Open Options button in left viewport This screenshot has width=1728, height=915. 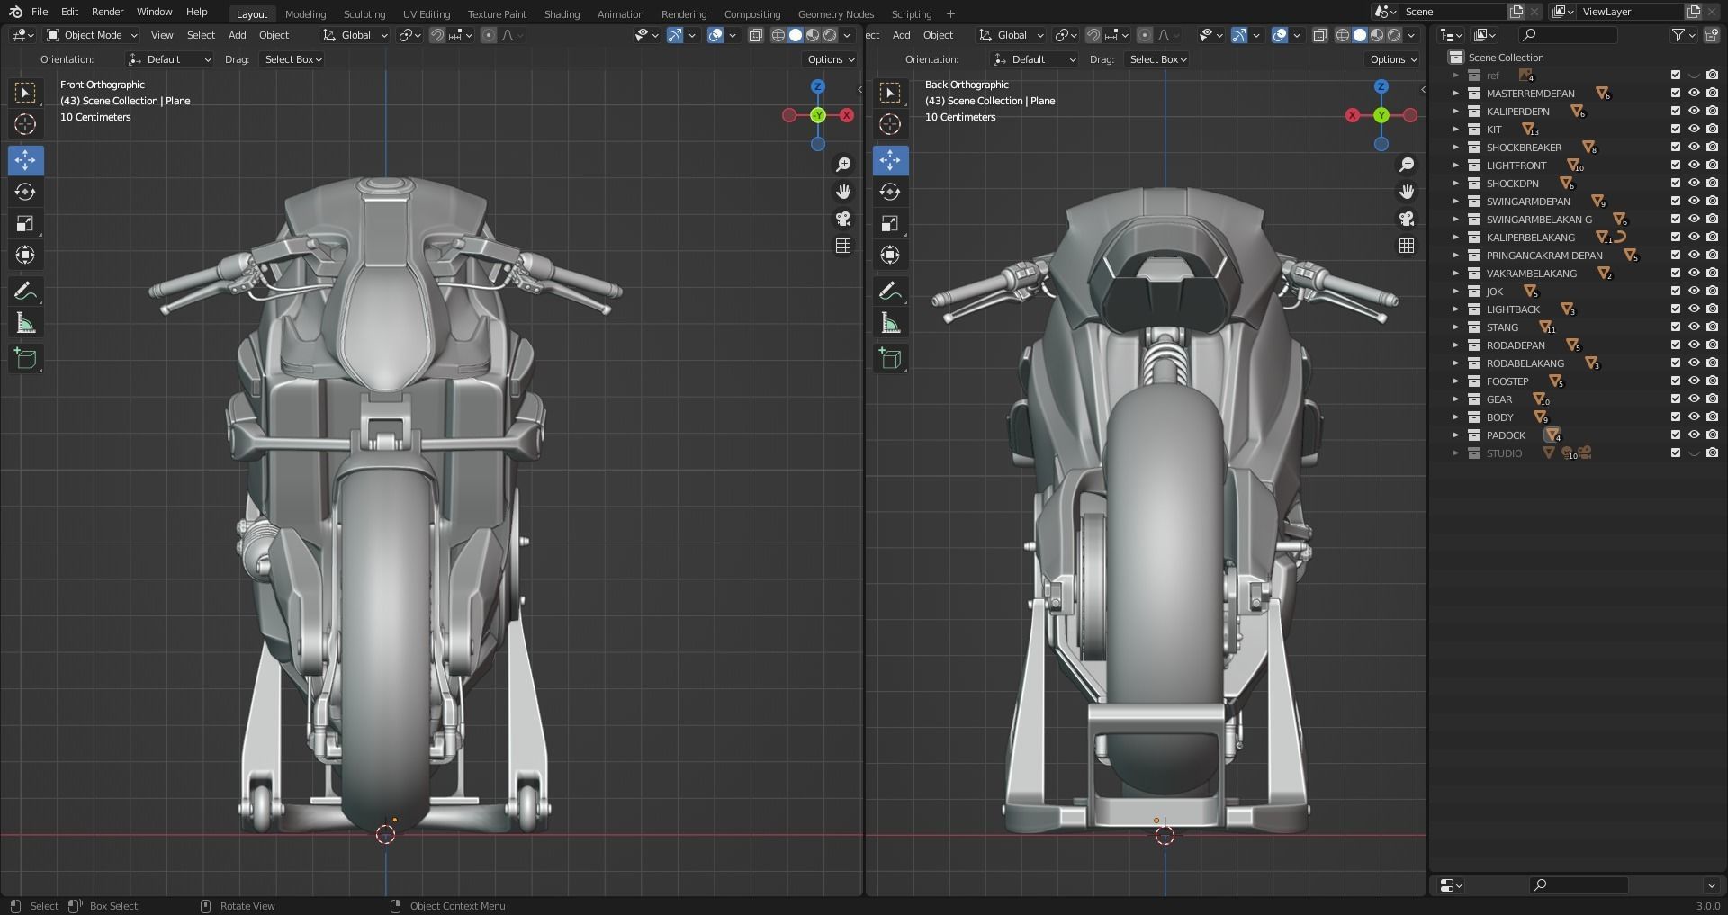point(831,59)
